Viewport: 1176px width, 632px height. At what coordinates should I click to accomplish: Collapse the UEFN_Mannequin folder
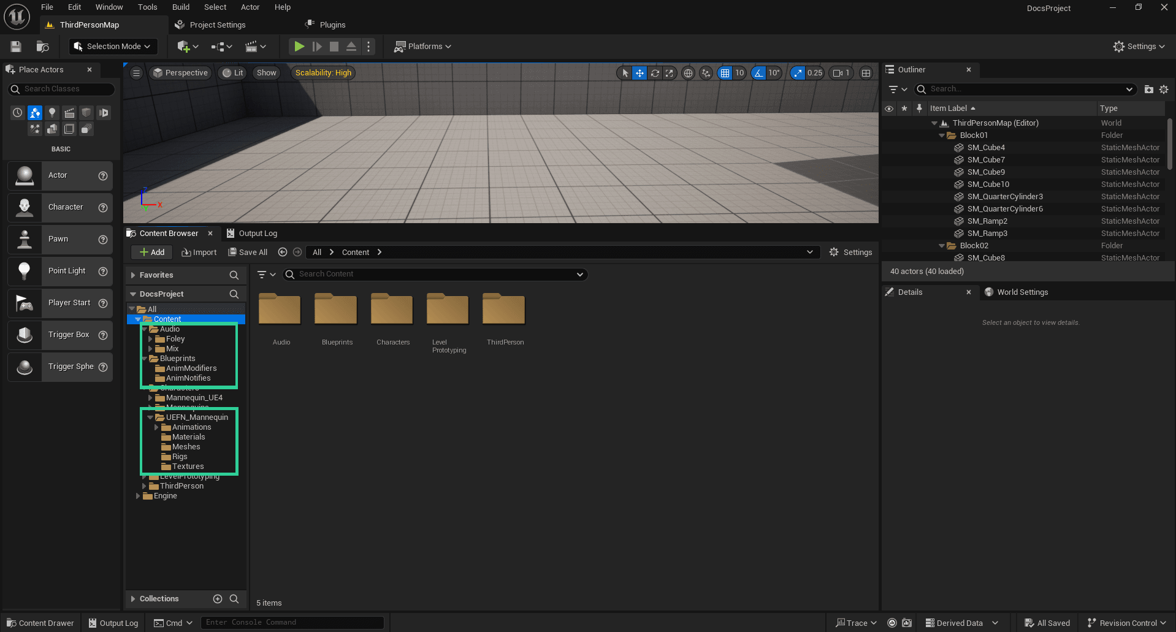(150, 417)
